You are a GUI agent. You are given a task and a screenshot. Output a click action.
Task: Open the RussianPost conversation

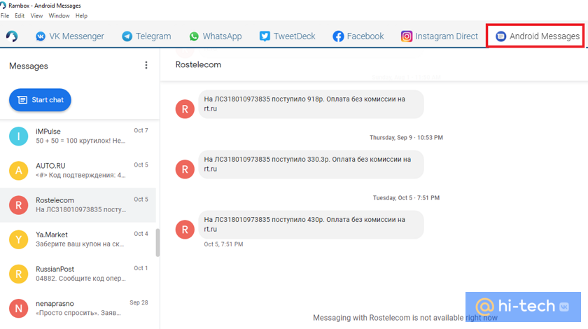78,274
